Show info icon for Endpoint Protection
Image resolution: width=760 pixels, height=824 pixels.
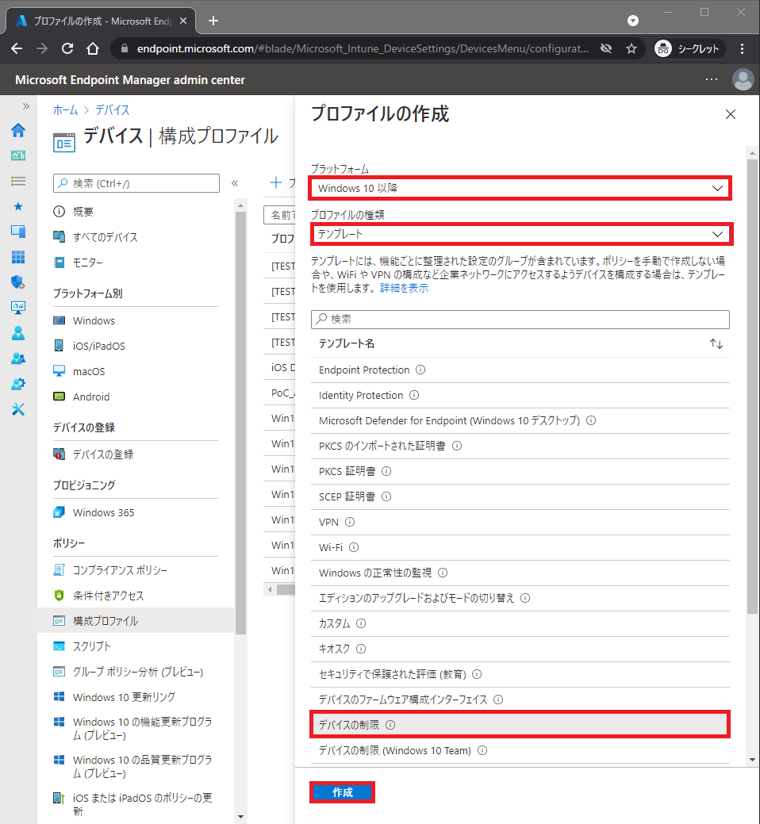point(420,370)
